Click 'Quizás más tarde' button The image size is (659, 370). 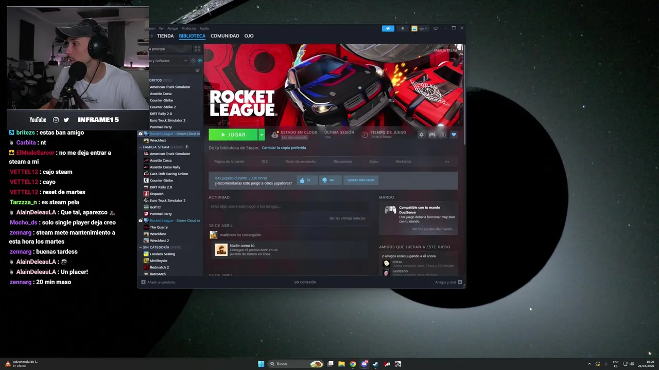click(361, 180)
